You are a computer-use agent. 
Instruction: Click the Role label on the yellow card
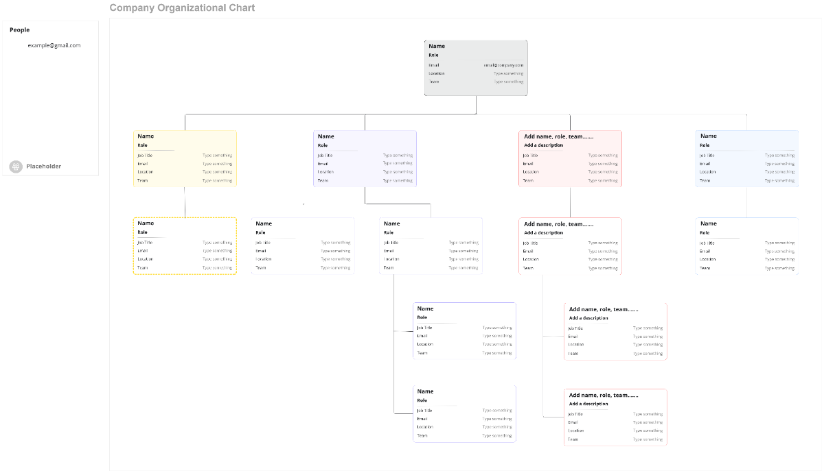tap(142, 145)
